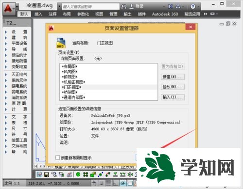Click the 比例 1:1 scale status entry
243x189 pixels.
coord(12,183)
